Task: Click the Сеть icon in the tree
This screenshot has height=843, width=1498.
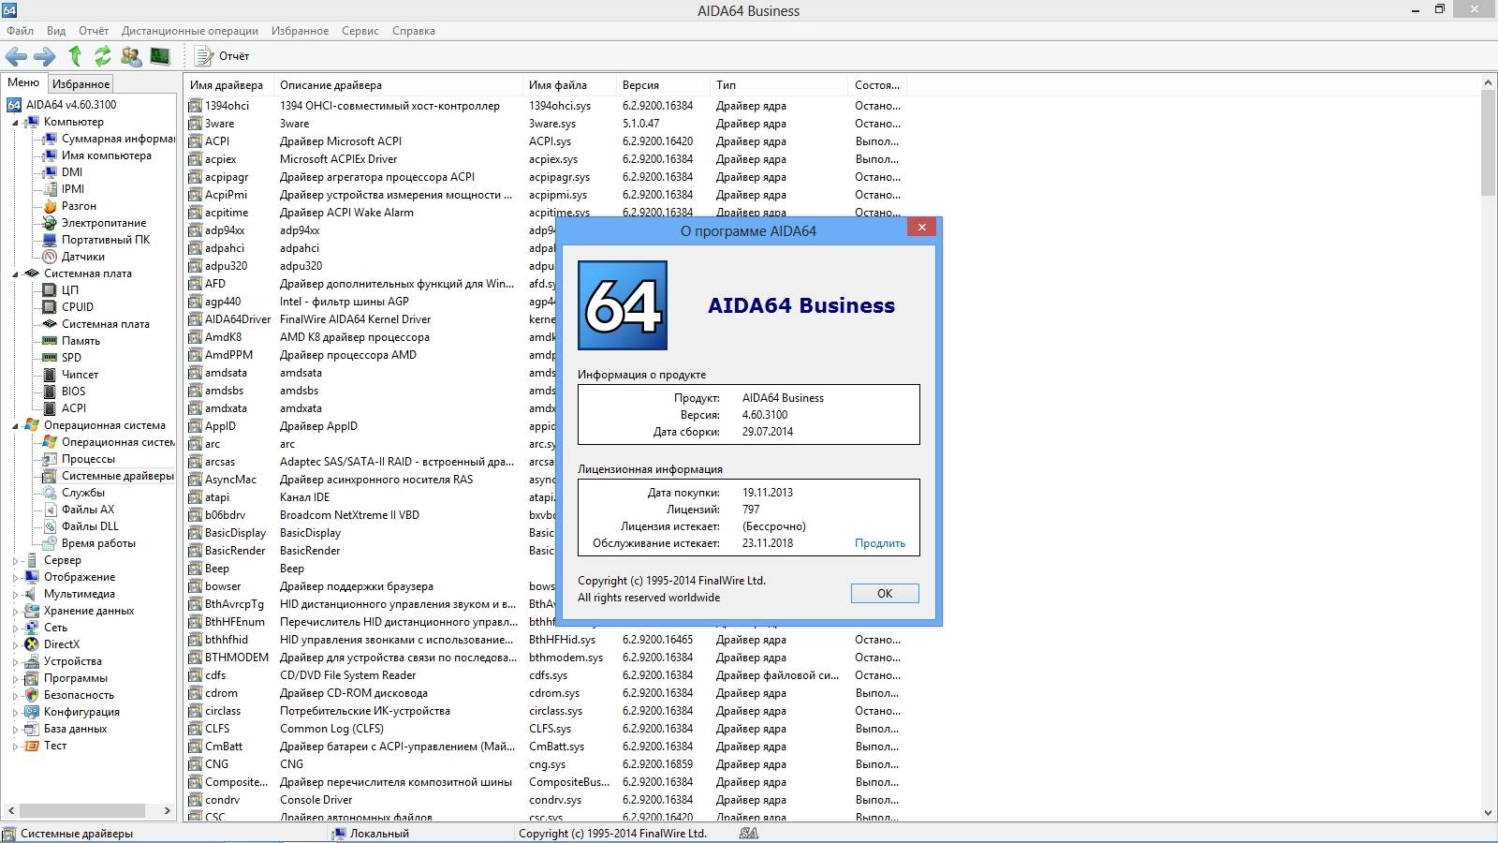Action: click(x=32, y=628)
